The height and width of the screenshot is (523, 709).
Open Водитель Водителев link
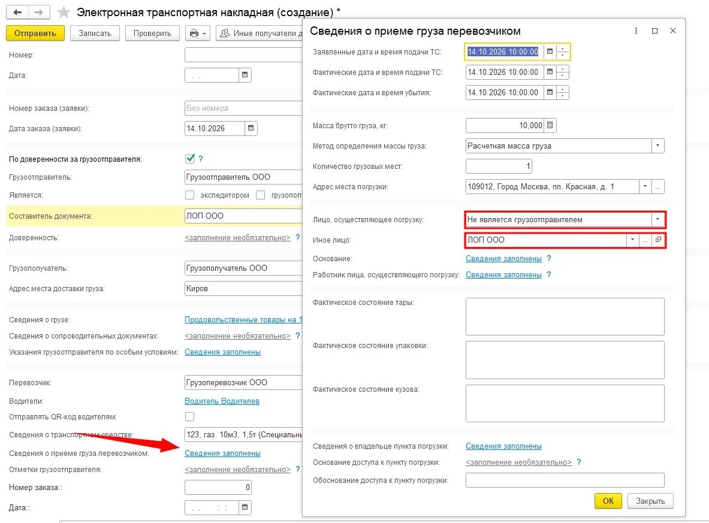point(222,401)
